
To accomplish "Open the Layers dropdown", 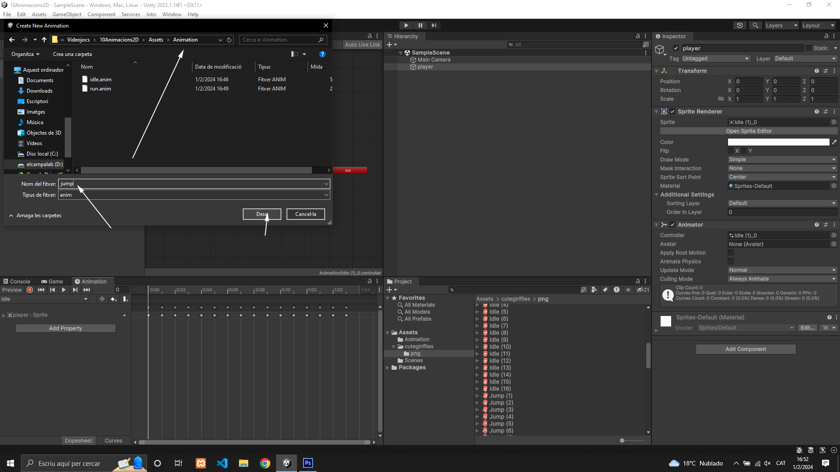I will click(781, 25).
